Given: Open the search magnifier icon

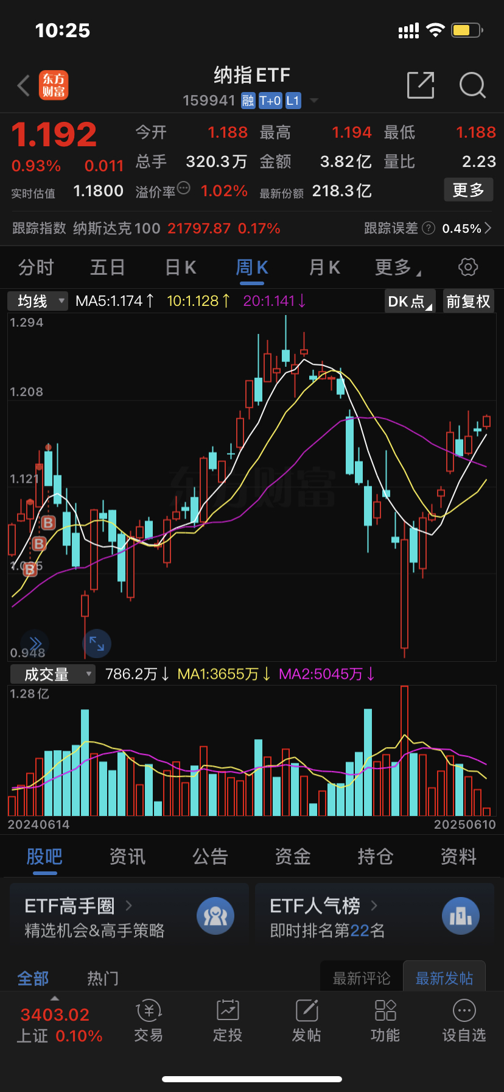Looking at the screenshot, I should (472, 85).
